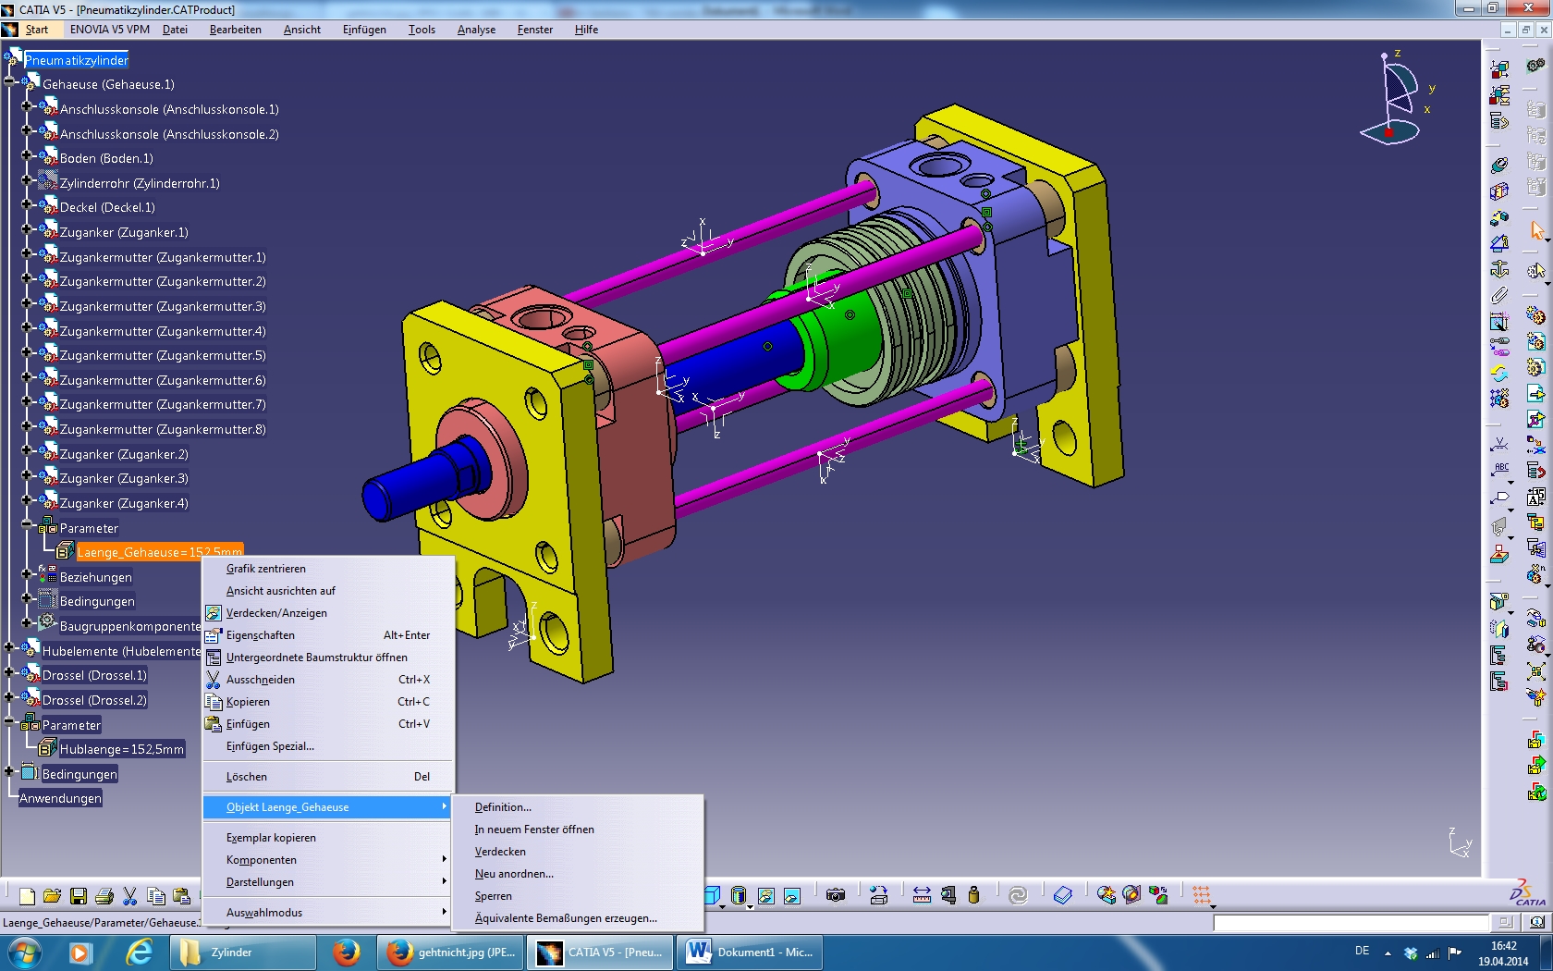Click the DE language indicator
Image resolution: width=1553 pixels, height=971 pixels.
click(x=1362, y=951)
